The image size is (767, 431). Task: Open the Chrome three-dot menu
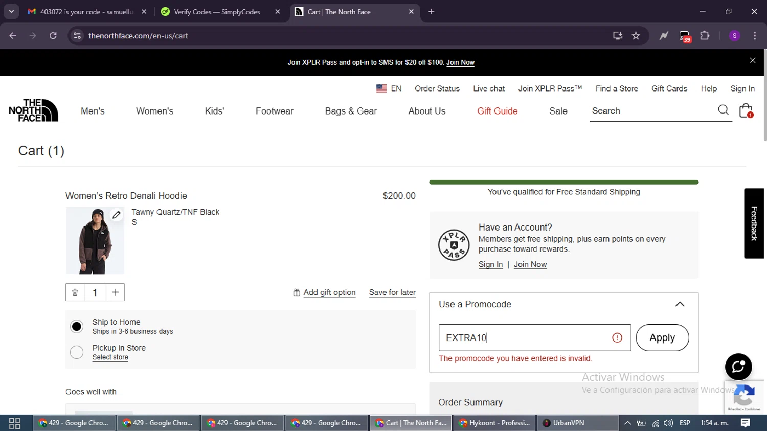click(755, 35)
